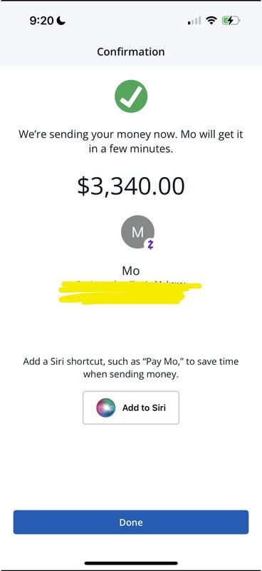The width and height of the screenshot is (262, 571).
Task: Tap the "when sending money." text line
Action: (131, 374)
